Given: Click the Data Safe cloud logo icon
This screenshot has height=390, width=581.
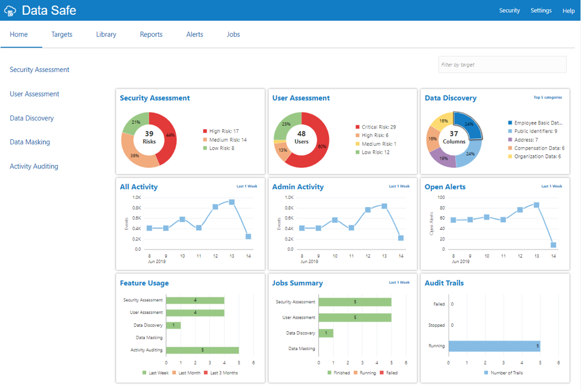Looking at the screenshot, I should [x=10, y=11].
